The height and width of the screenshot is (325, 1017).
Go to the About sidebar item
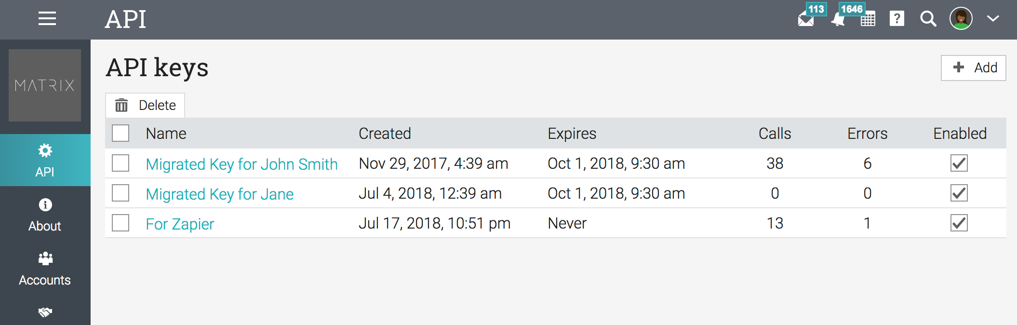[x=45, y=215]
